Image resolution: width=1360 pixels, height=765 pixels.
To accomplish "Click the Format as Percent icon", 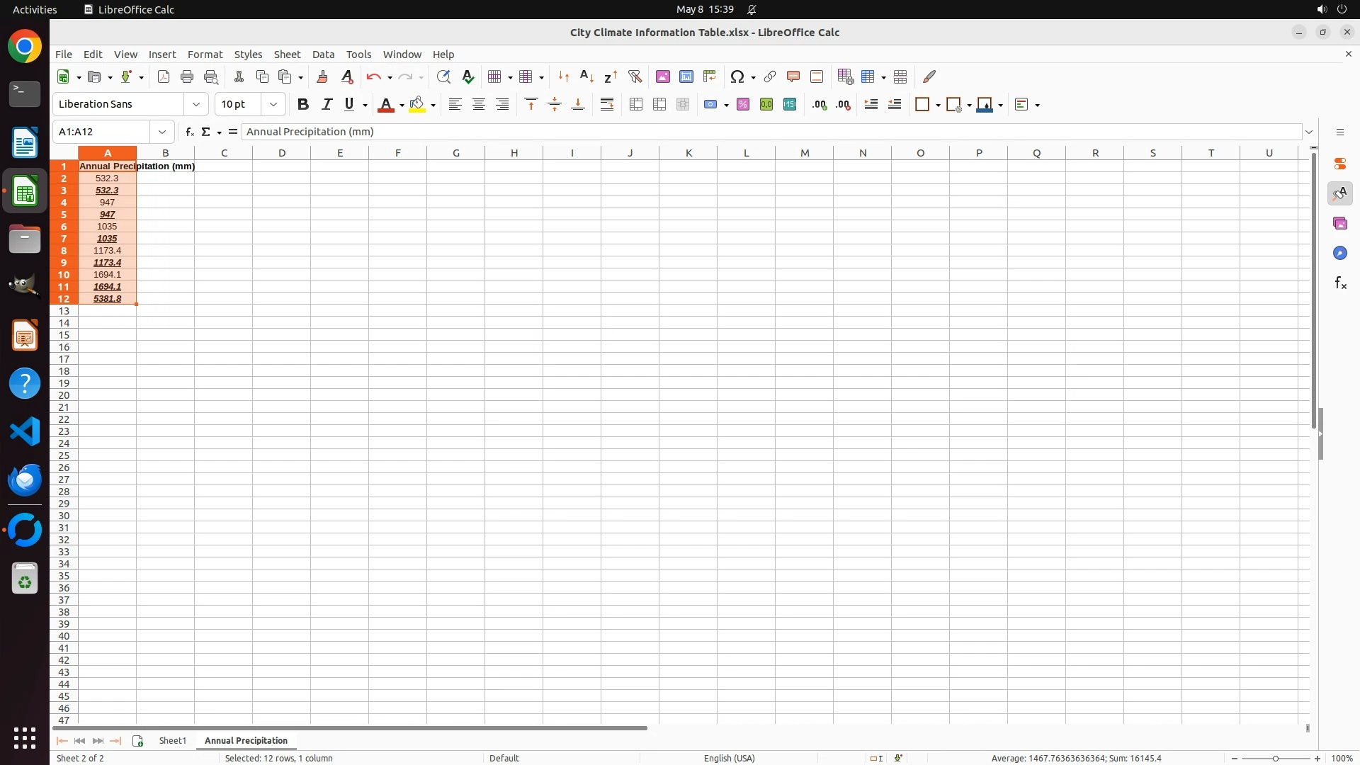I will coord(743,104).
